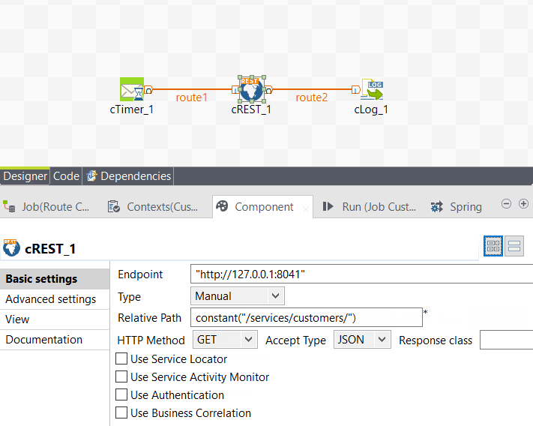Minimize the Component panel view
533x426 pixels.
(x=507, y=204)
